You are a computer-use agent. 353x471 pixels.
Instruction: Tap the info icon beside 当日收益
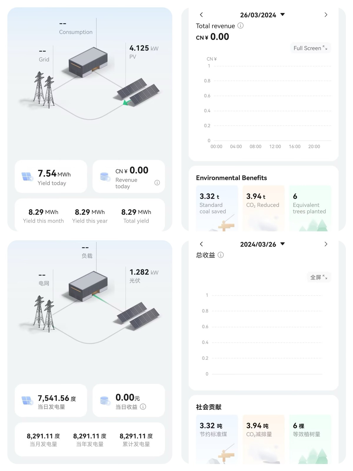(143, 407)
